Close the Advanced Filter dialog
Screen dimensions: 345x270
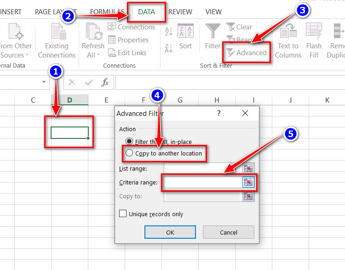245,113
